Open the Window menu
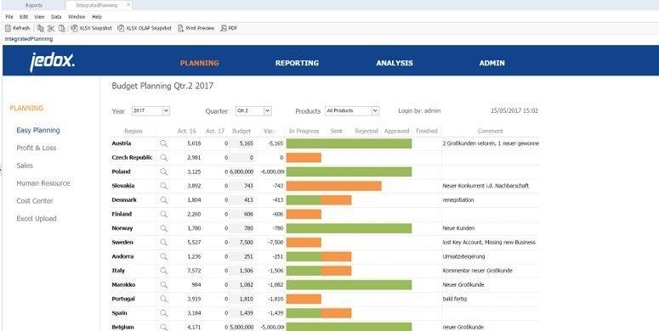Viewport: 659px width, 331px height. (77, 17)
